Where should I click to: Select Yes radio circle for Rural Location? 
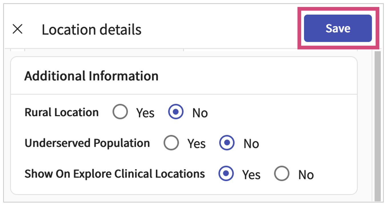pyautogui.click(x=120, y=112)
